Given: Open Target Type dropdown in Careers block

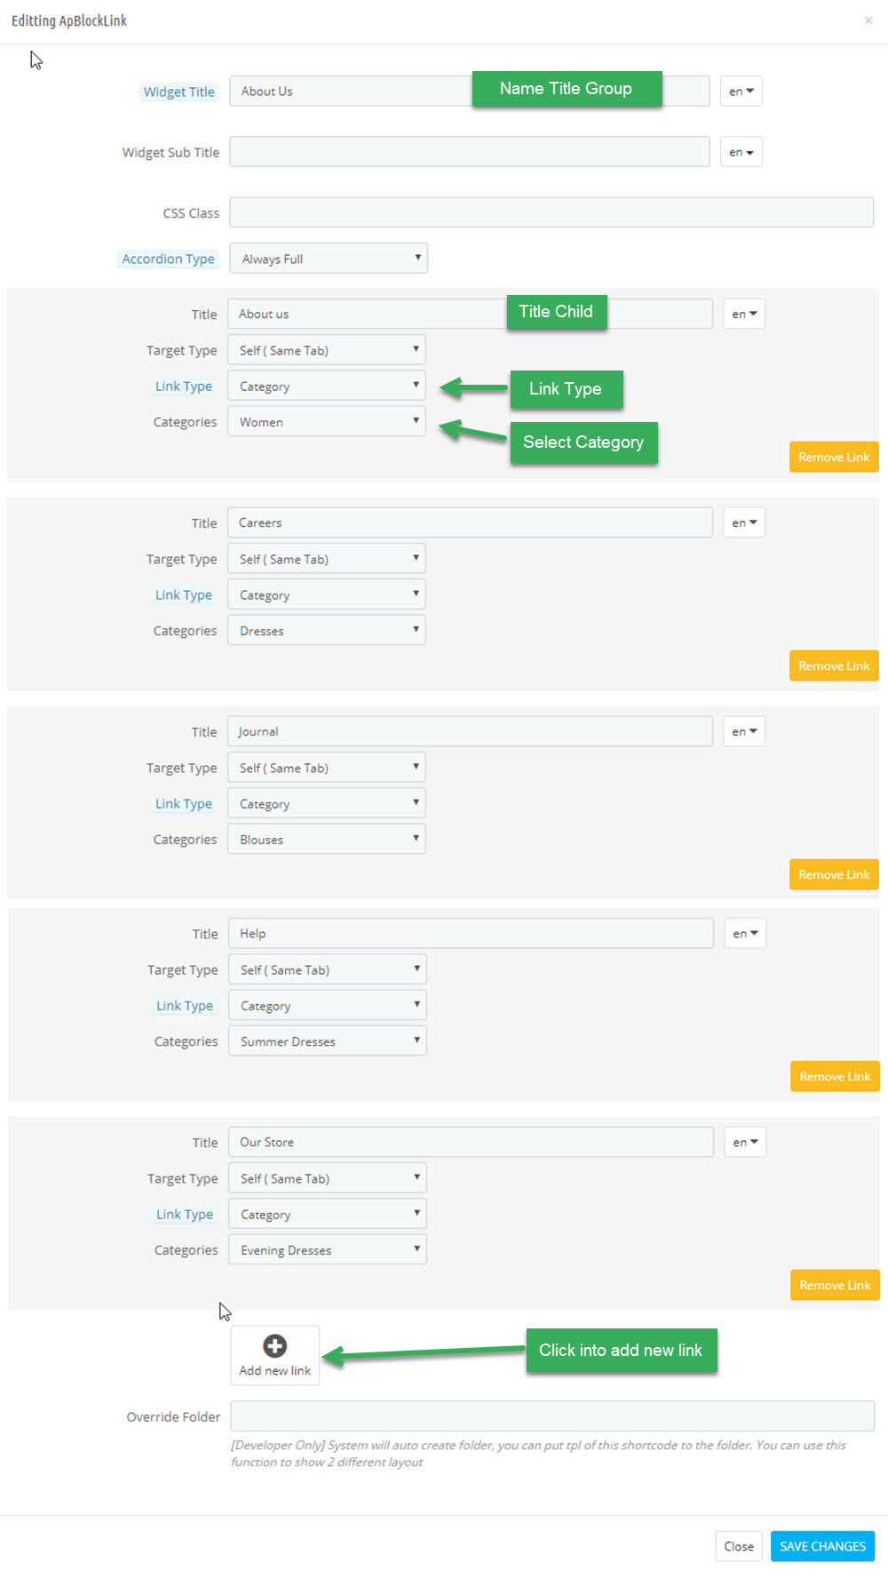Looking at the screenshot, I should [x=327, y=559].
